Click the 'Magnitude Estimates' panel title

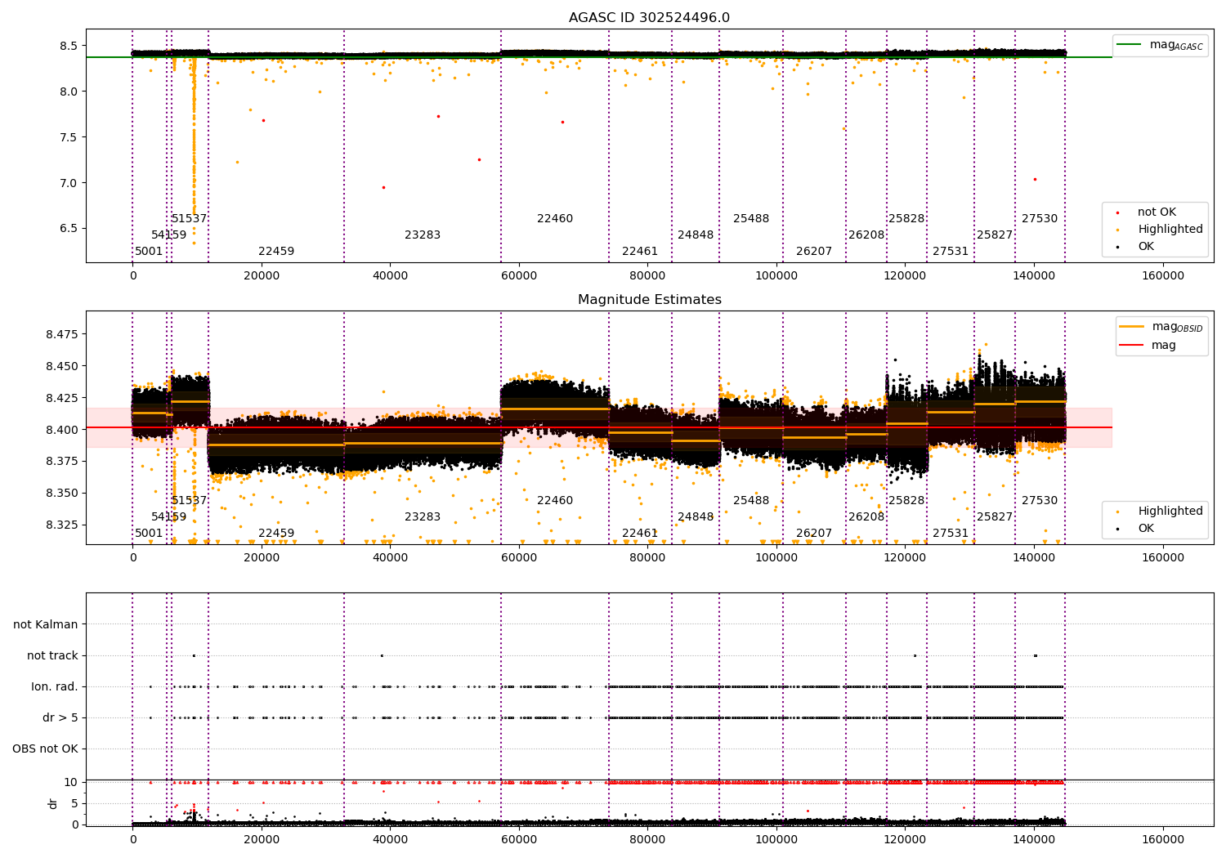pos(649,300)
